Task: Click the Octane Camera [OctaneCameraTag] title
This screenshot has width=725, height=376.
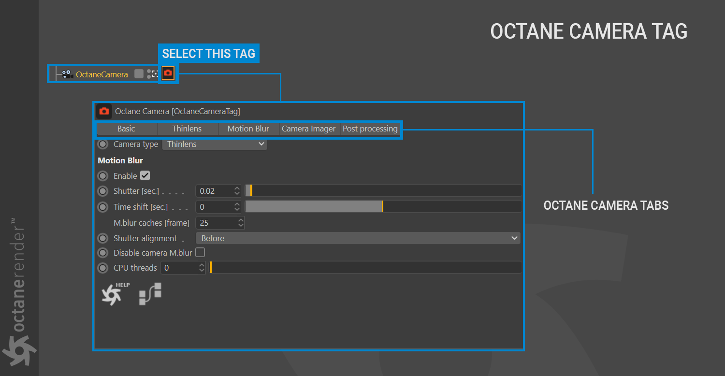Action: [177, 111]
